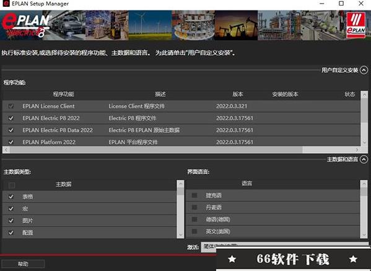Uncheck the 表格 master data checkbox

[11, 196]
